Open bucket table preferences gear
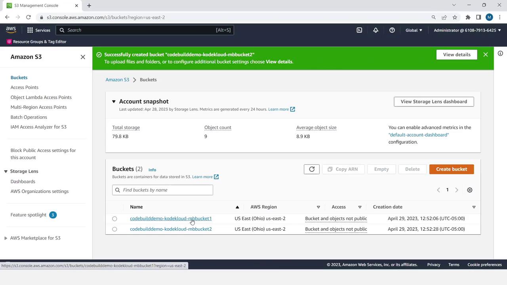507x285 pixels. [x=470, y=190]
